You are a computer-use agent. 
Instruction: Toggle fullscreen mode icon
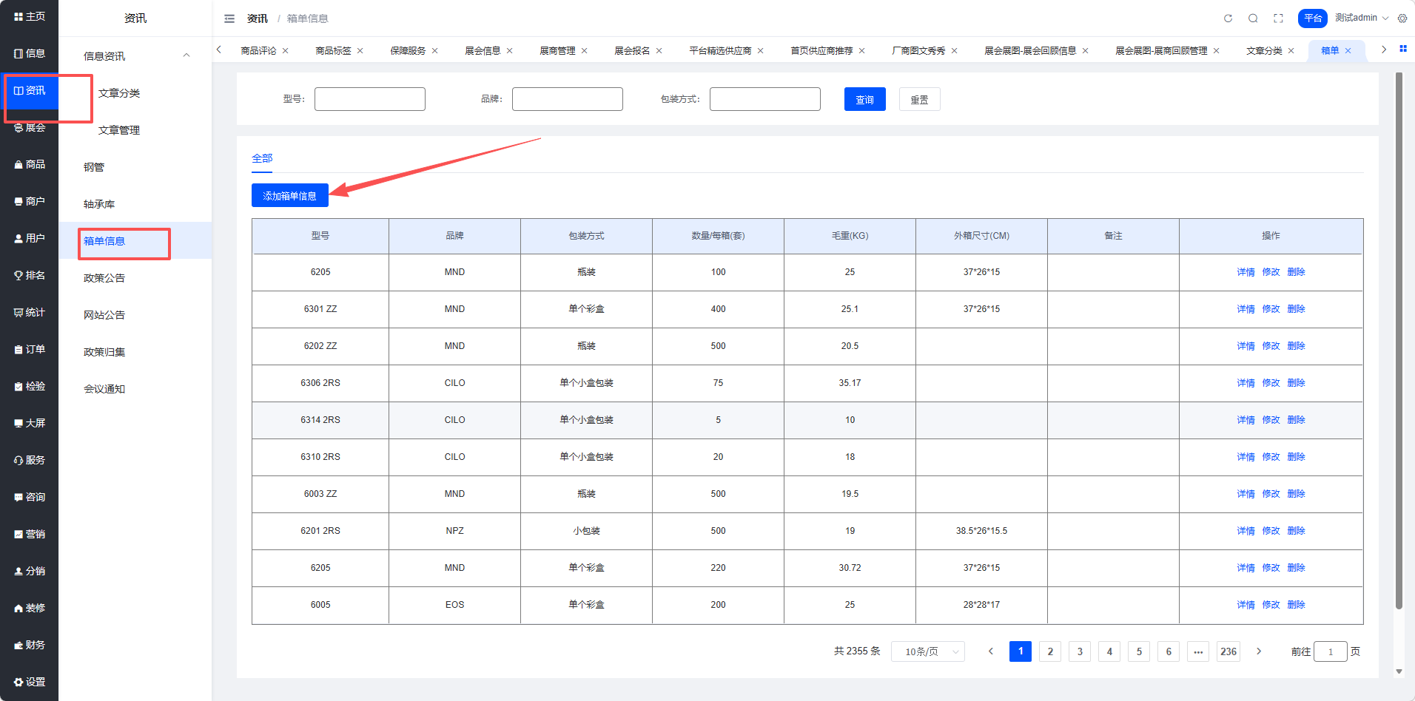[1278, 18]
